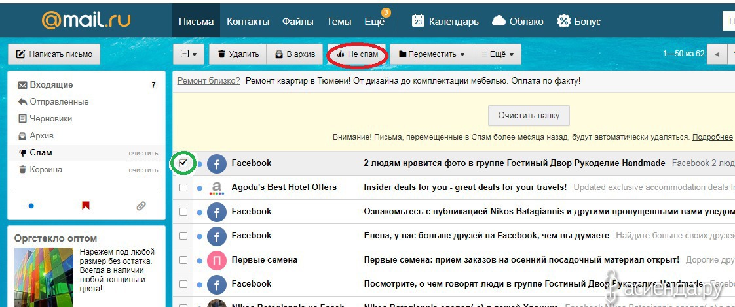Check the 'Ознакомьтесь с публикацией' Facebook email
735x307 pixels.
click(183, 212)
